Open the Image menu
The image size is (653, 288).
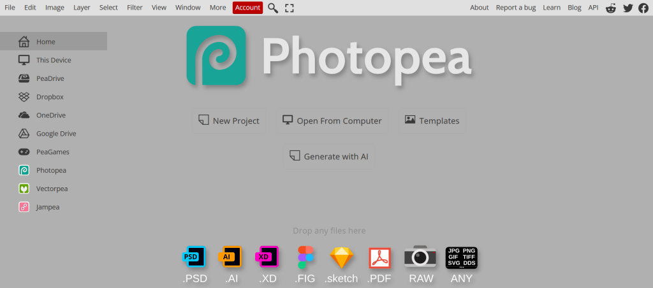[x=55, y=8]
